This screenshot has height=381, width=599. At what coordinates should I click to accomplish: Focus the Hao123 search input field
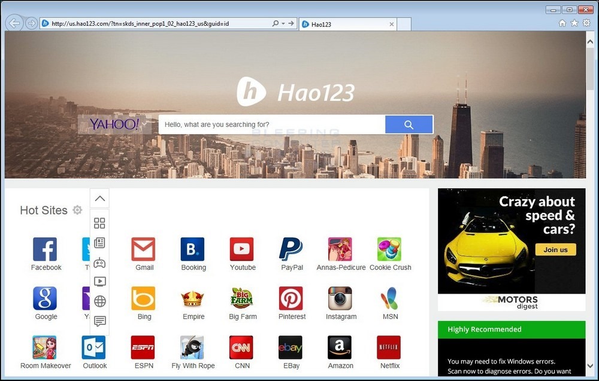272,125
